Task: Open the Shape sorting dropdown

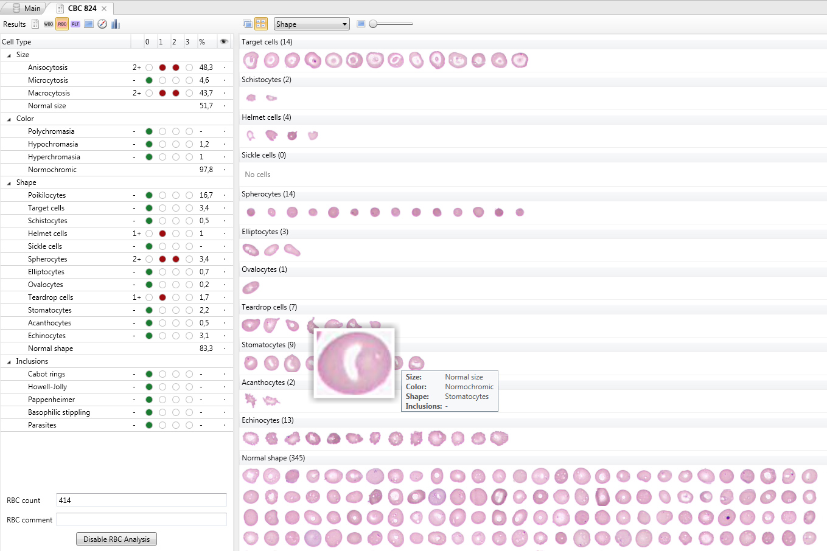Action: pyautogui.click(x=312, y=24)
